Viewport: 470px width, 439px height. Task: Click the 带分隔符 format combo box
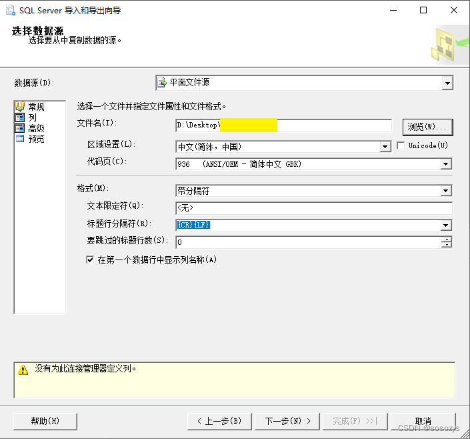314,191
